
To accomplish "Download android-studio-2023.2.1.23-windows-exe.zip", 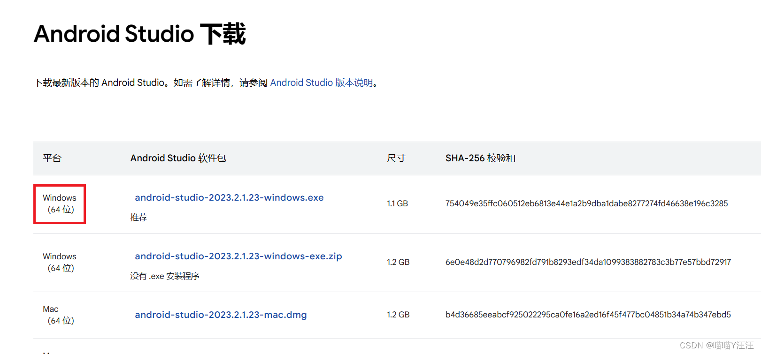I will [238, 256].
